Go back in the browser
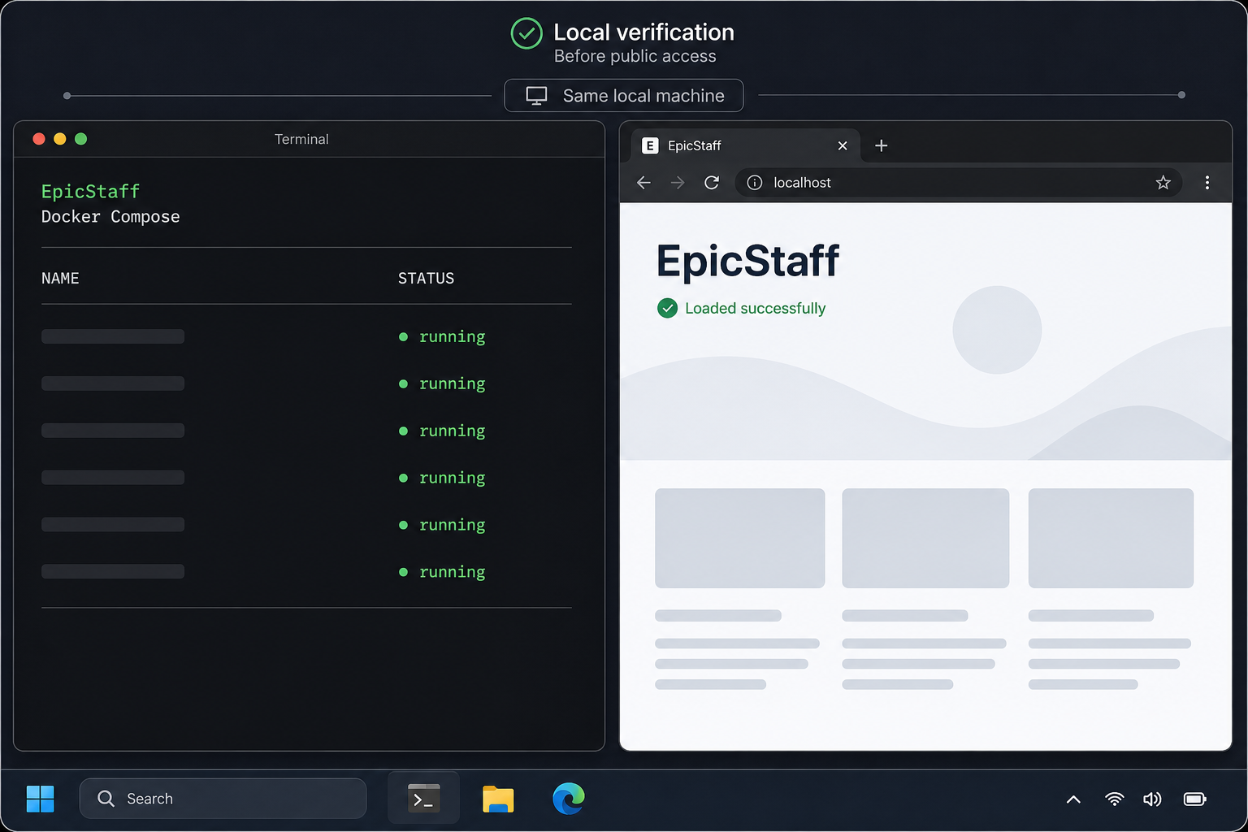Screen dimensions: 1248x832 (x=643, y=183)
